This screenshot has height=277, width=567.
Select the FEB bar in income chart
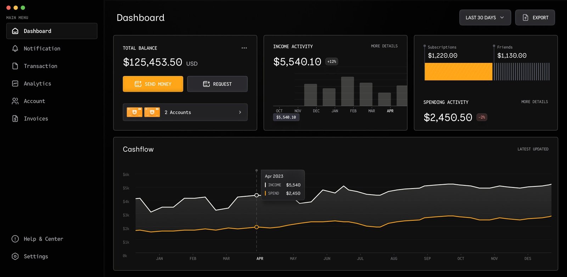point(366,94)
